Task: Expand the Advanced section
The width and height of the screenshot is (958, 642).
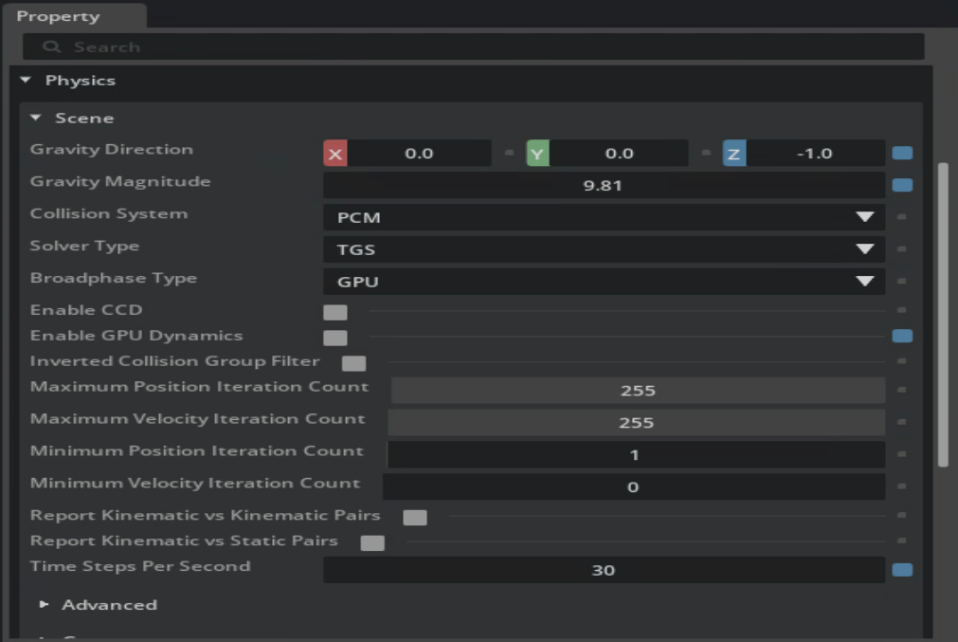Action: coord(45,605)
